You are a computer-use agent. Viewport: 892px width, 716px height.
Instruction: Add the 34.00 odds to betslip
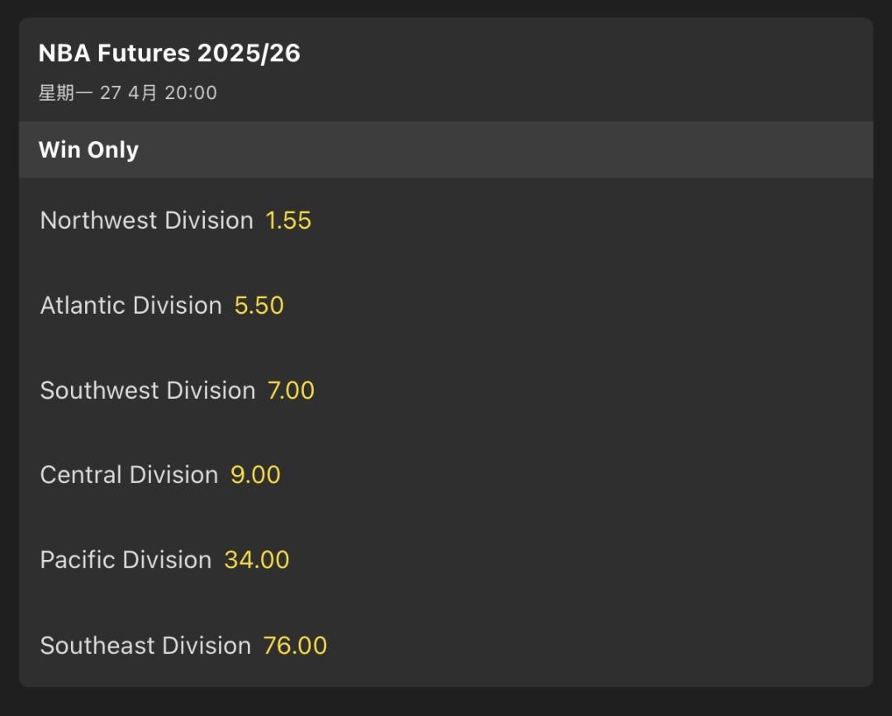coord(257,560)
